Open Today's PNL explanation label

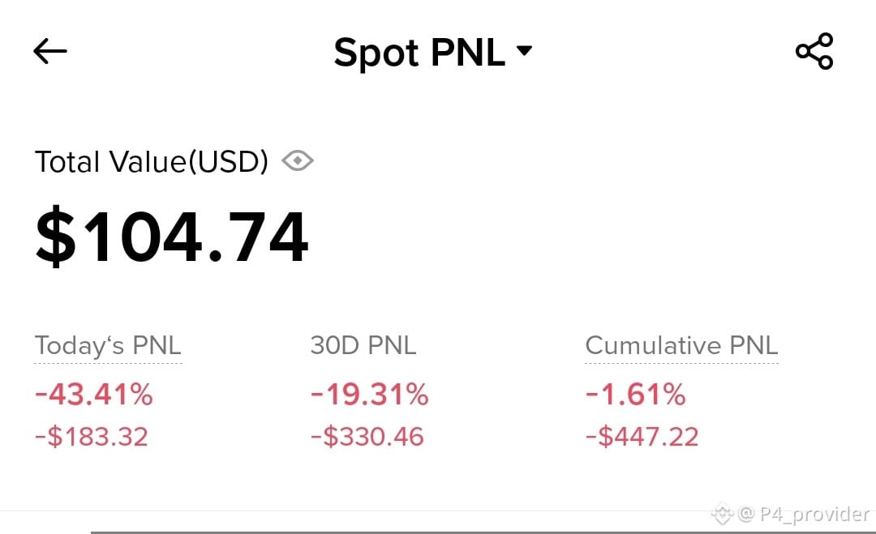tap(109, 346)
